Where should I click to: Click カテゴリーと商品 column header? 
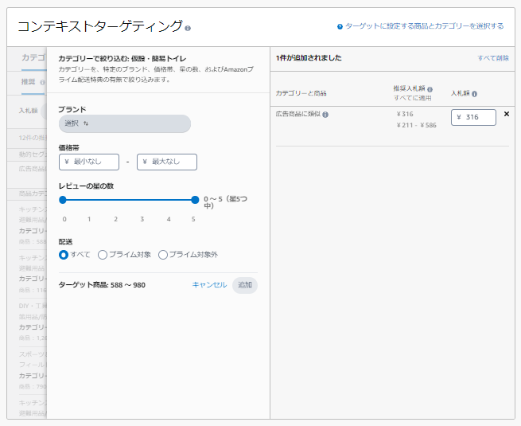(x=301, y=93)
